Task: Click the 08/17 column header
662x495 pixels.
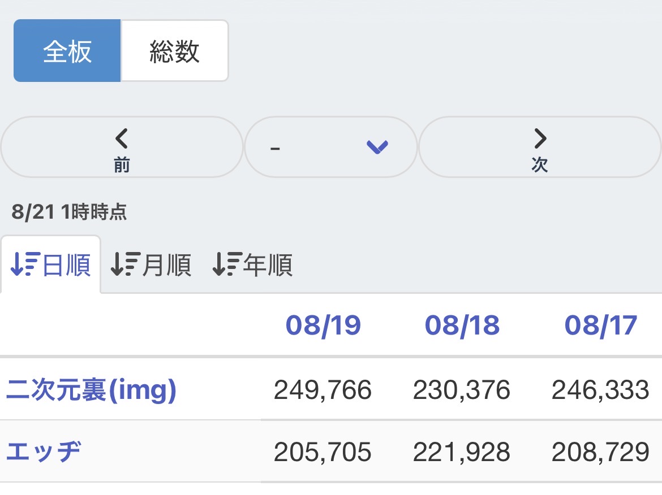Action: (601, 325)
